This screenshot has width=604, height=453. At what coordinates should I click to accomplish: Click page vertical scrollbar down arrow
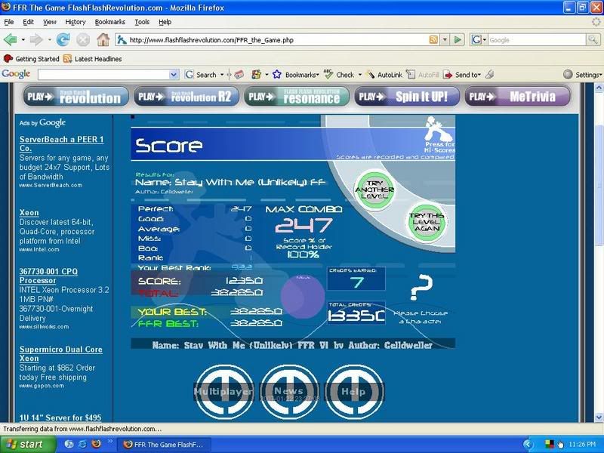coord(599,418)
